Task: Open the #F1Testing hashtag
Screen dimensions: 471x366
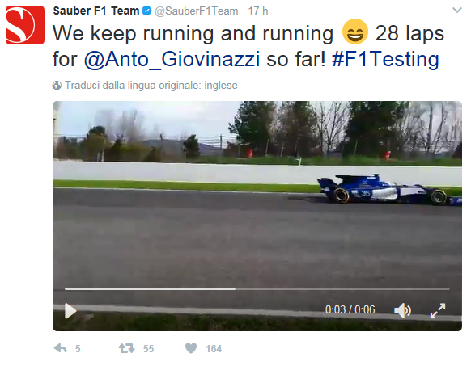Action: pyautogui.click(x=385, y=59)
